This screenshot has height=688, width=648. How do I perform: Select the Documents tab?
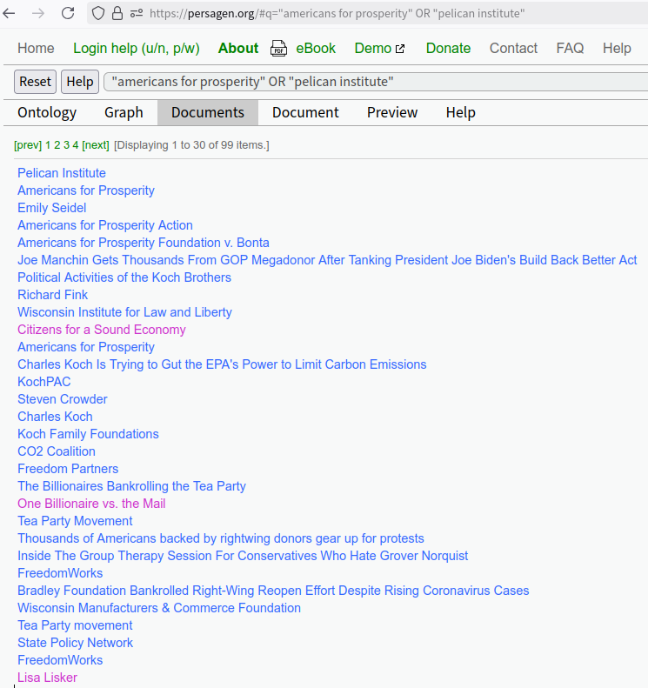click(208, 113)
